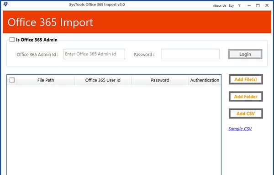Image resolution: width=274 pixels, height=175 pixels.
Task: Open the help question mark icon
Action: point(239,5)
